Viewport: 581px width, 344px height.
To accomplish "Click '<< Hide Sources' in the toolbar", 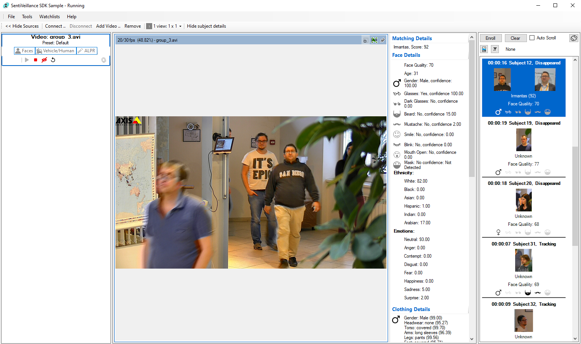I will 22,26.
